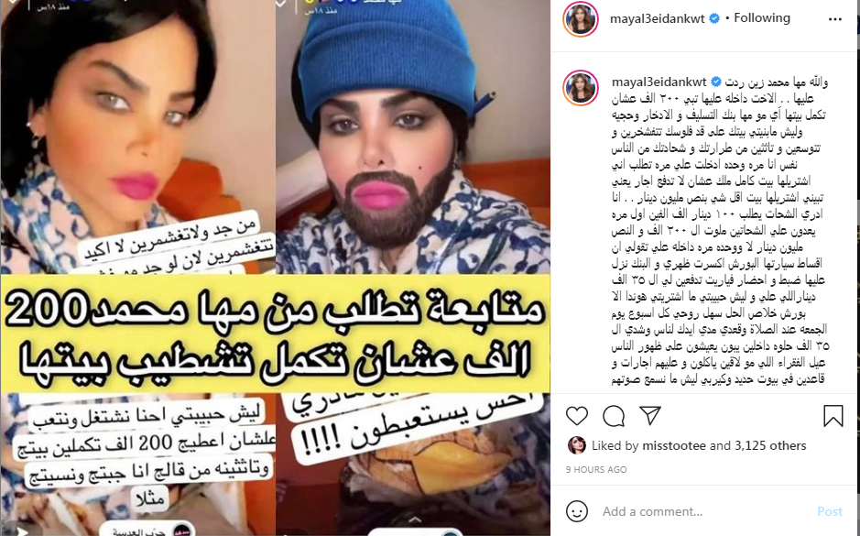View the 3,125 others who liked
This screenshot has width=860, height=536.
(770, 445)
